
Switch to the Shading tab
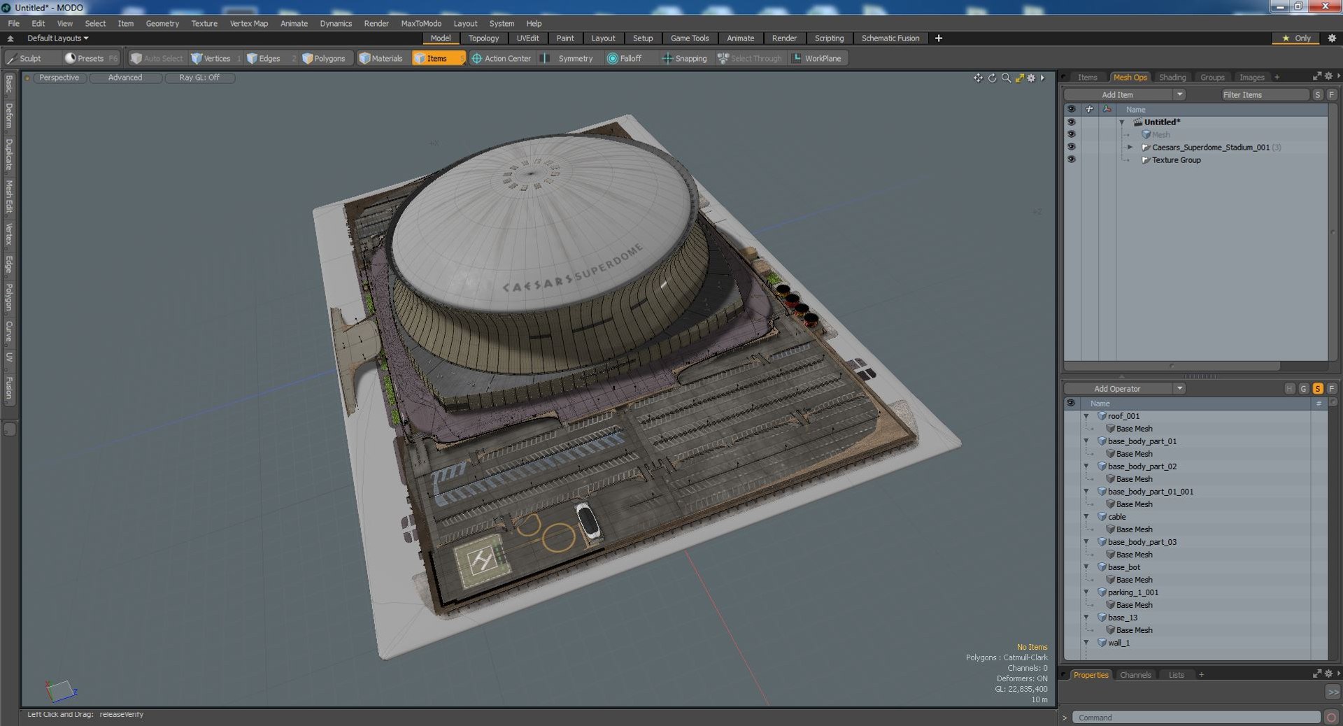[x=1172, y=78]
